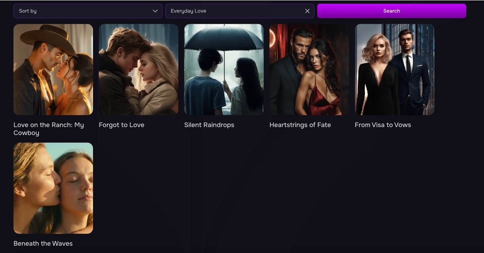This screenshot has width=484, height=253.
Task: Open the Sort by dropdown
Action: pyautogui.click(x=87, y=11)
